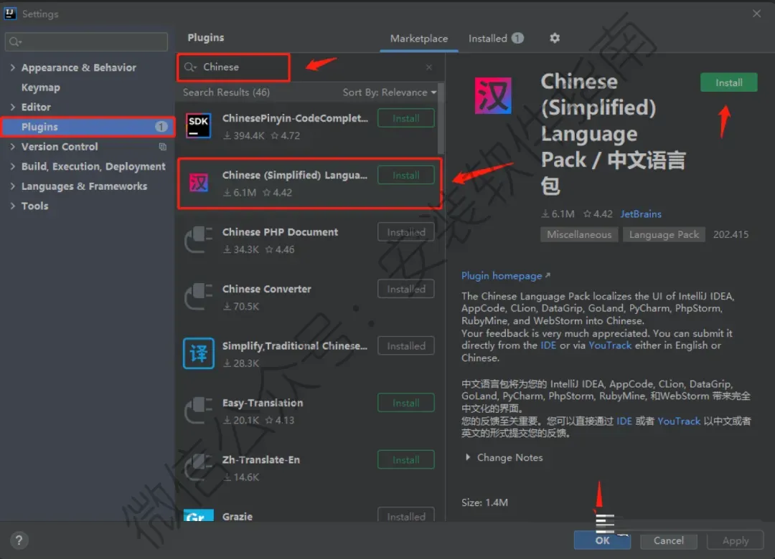
Task: Click the green Install button in details
Action: coord(728,82)
